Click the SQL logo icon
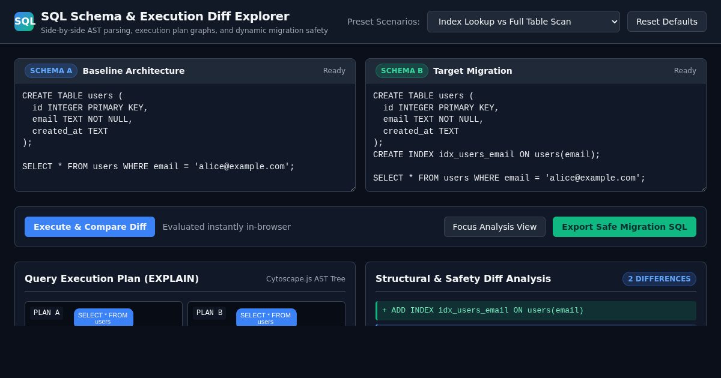Screen dimensions: 721x378 24,22
